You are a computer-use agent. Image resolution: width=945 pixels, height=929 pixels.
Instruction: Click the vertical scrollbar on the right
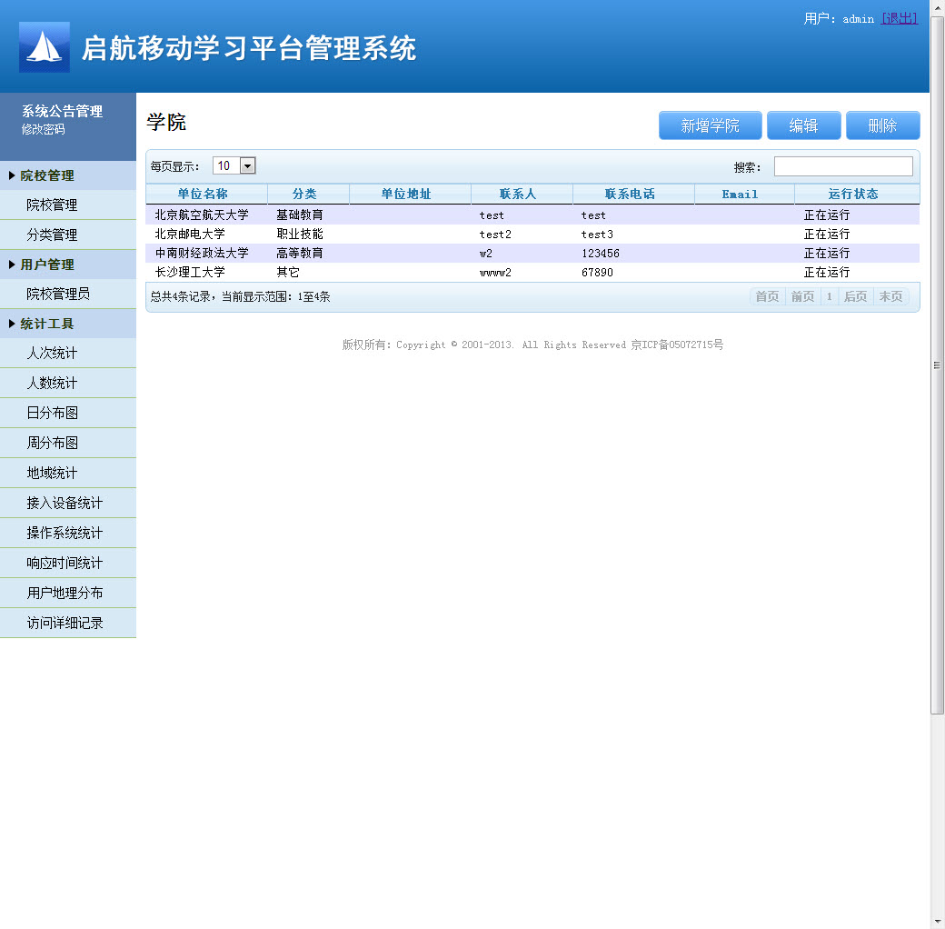[937, 364]
